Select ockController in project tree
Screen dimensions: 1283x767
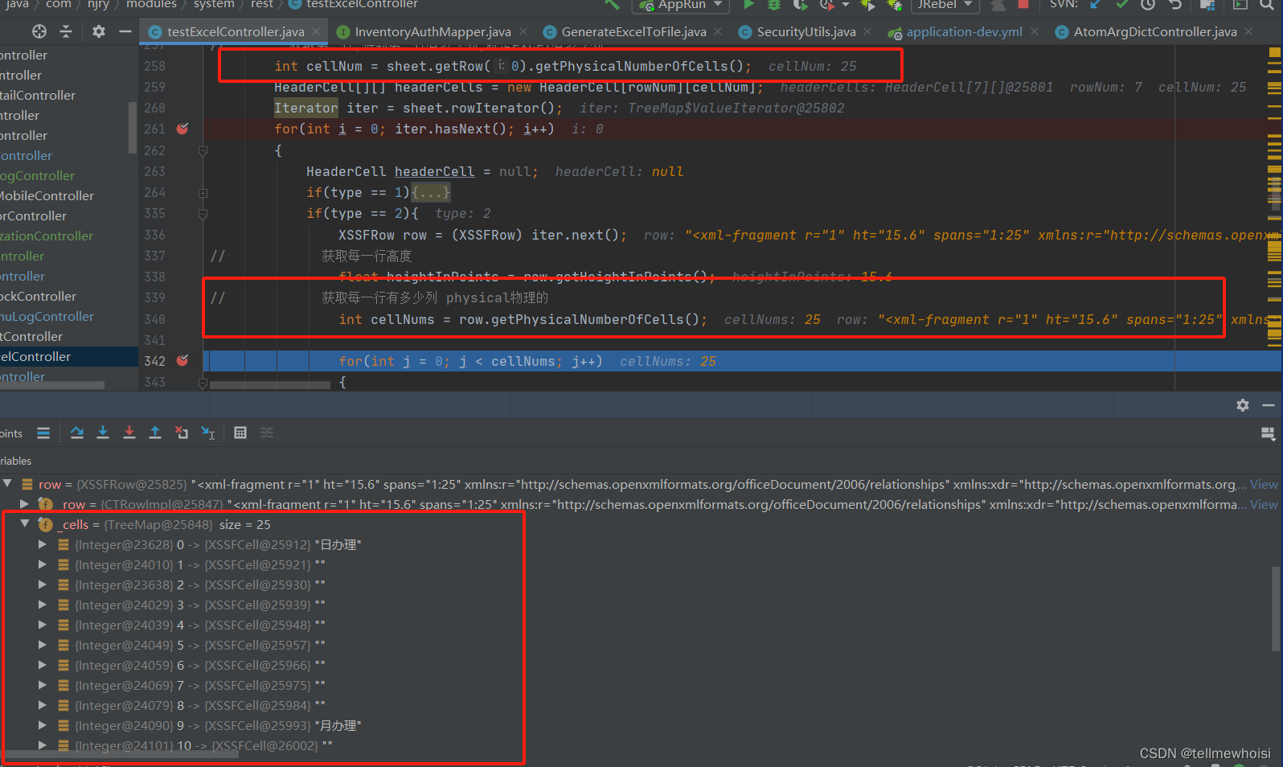(38, 296)
